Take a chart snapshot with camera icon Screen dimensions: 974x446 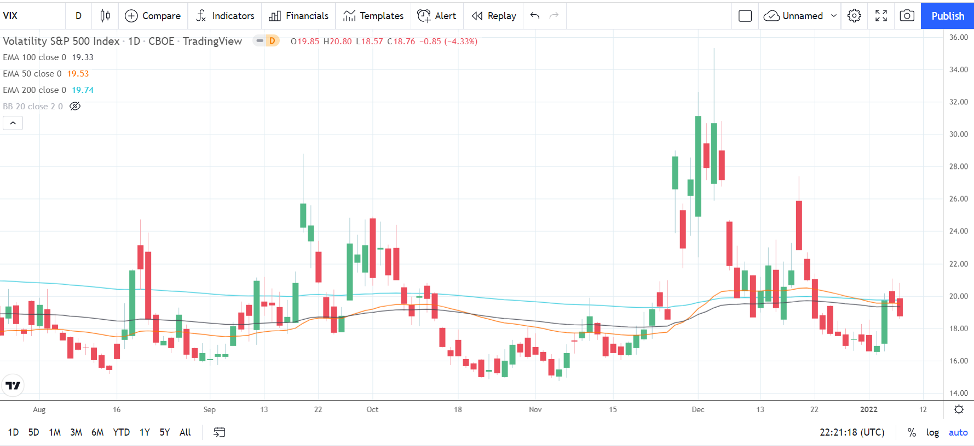point(907,16)
